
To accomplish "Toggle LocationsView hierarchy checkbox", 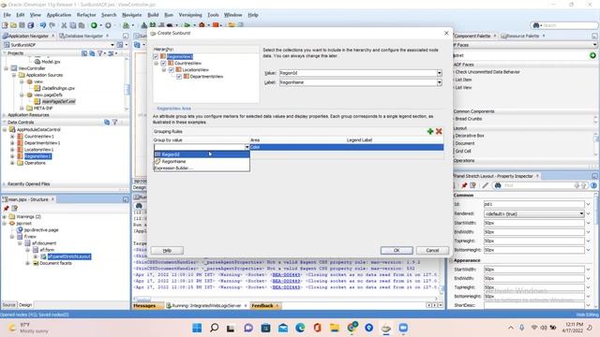I will click(x=171, y=70).
